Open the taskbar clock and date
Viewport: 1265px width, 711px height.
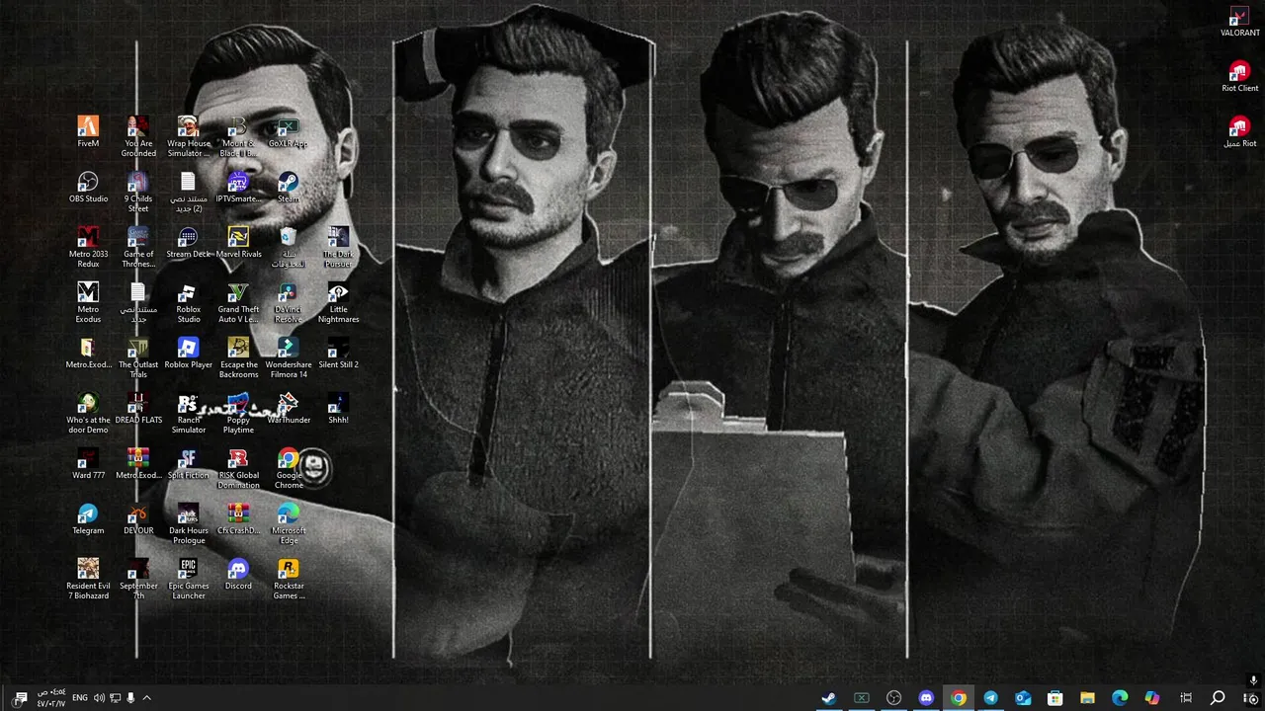(51, 698)
